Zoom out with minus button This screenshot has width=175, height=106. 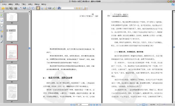click(x=160, y=105)
